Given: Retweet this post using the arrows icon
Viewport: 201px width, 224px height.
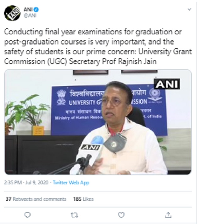Looking at the screenshot, I should click(74, 215).
